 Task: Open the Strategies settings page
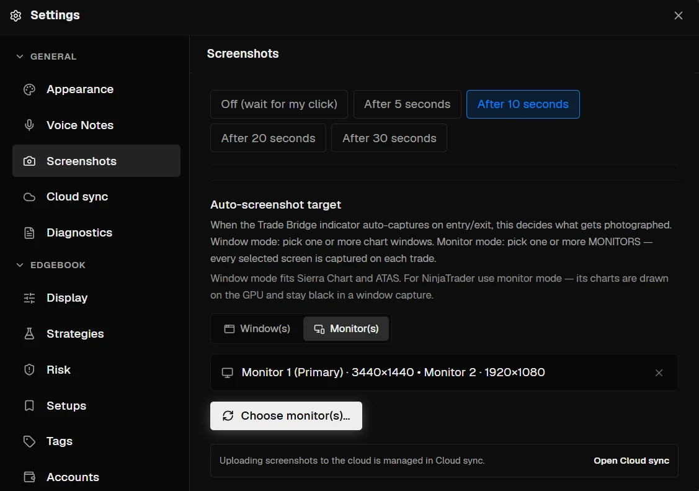click(x=96, y=333)
